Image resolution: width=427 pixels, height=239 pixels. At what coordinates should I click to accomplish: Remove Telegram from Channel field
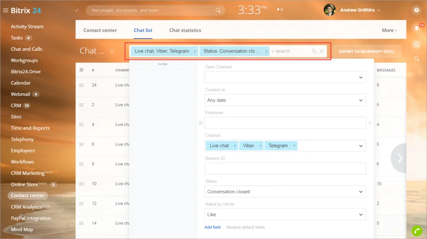click(294, 146)
